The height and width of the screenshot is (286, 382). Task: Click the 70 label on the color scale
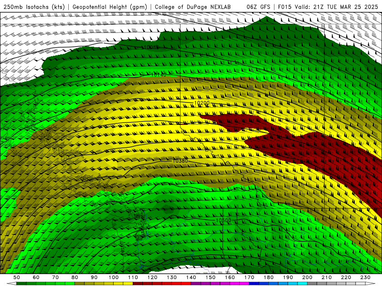[x=55, y=277]
